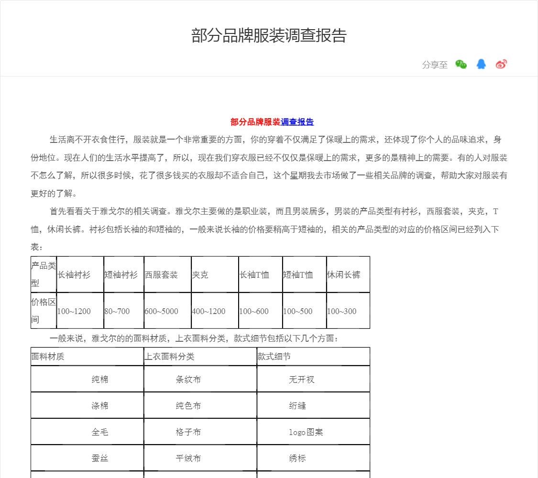The height and width of the screenshot is (478, 538).
Task: Click the 纯色布 cell
Action: point(200,405)
